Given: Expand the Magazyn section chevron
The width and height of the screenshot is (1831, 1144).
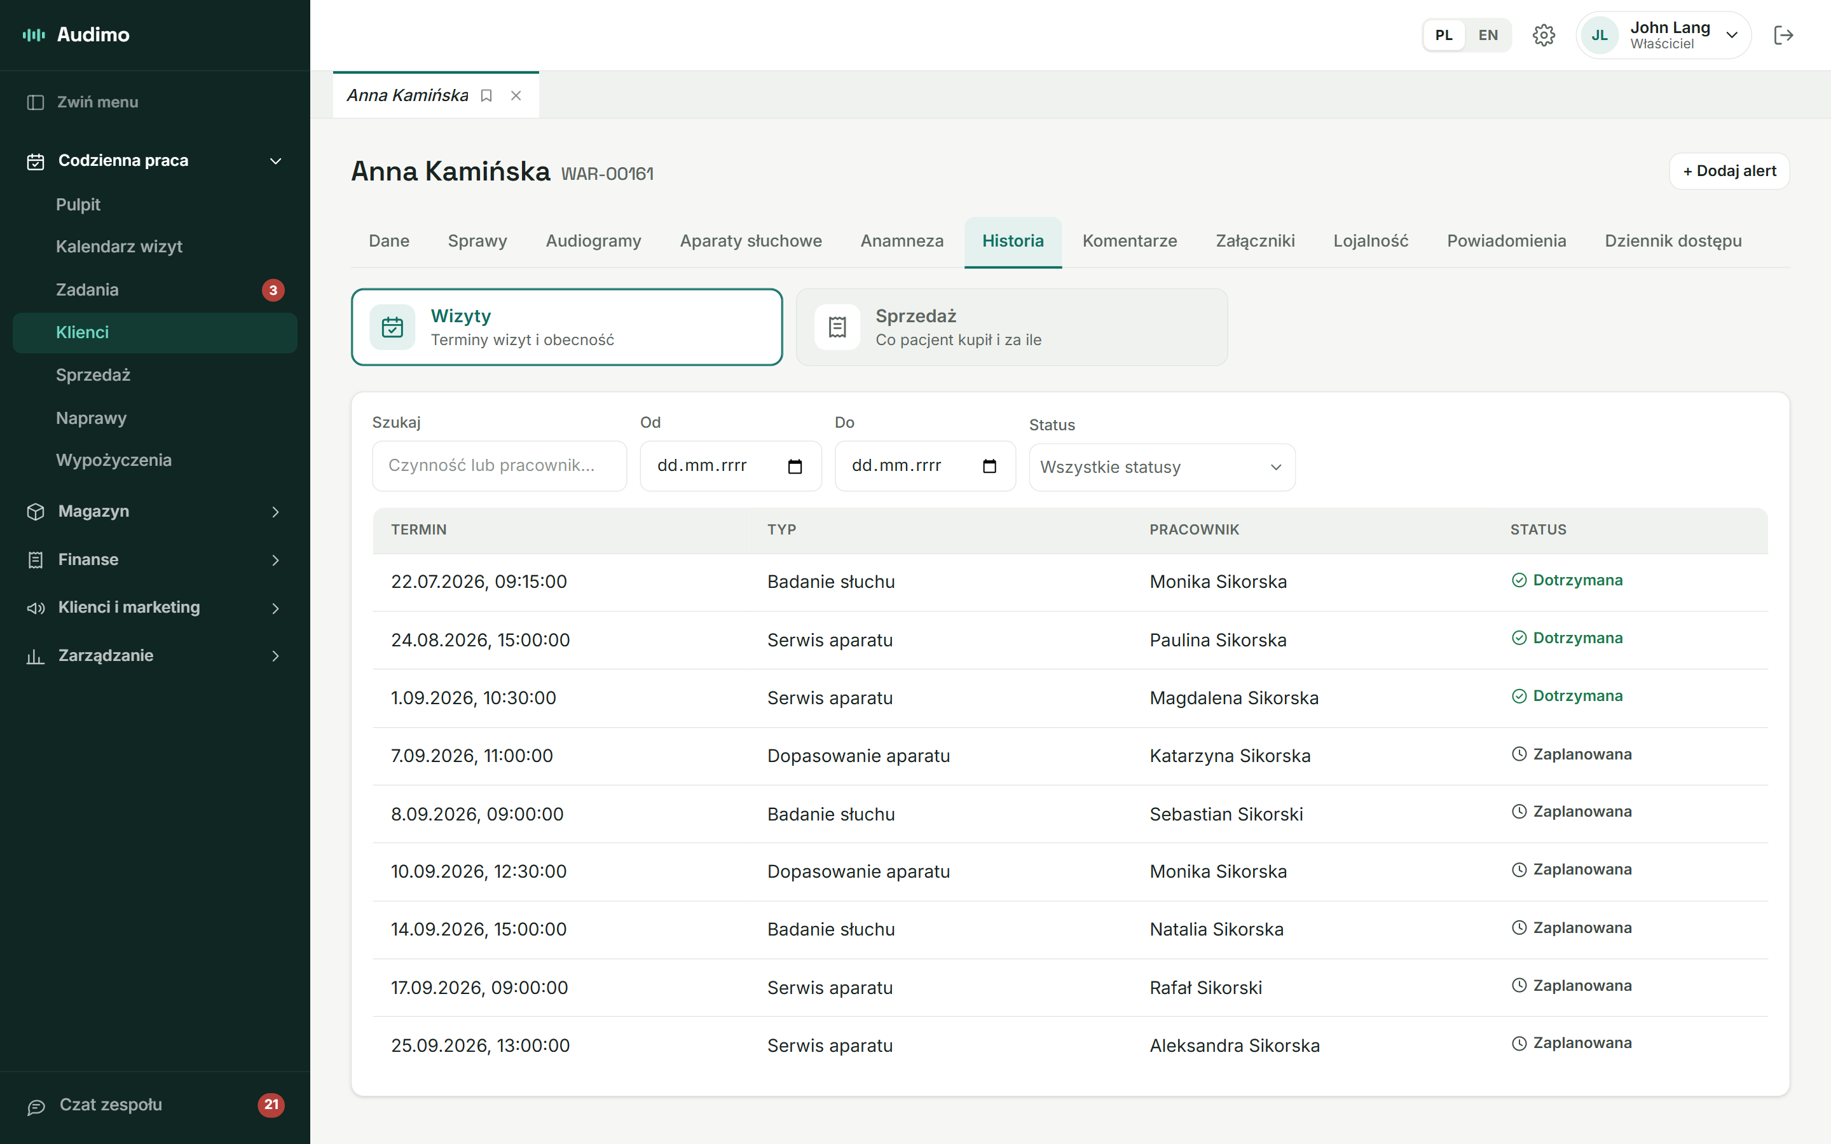Looking at the screenshot, I should click(275, 512).
